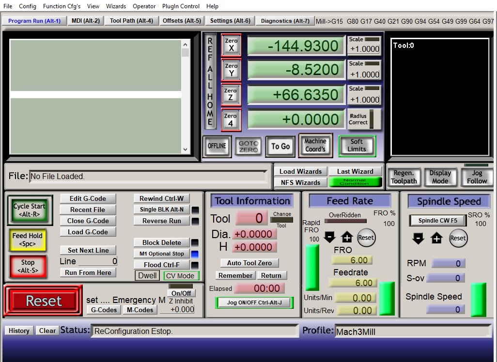Increase spindle speed override with plus arrow
The width and height of the screenshot is (497, 362).
[436, 238]
